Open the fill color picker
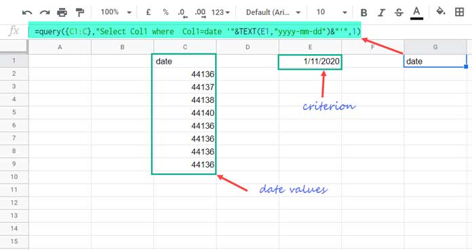This screenshot has width=472, height=250. coord(441,12)
